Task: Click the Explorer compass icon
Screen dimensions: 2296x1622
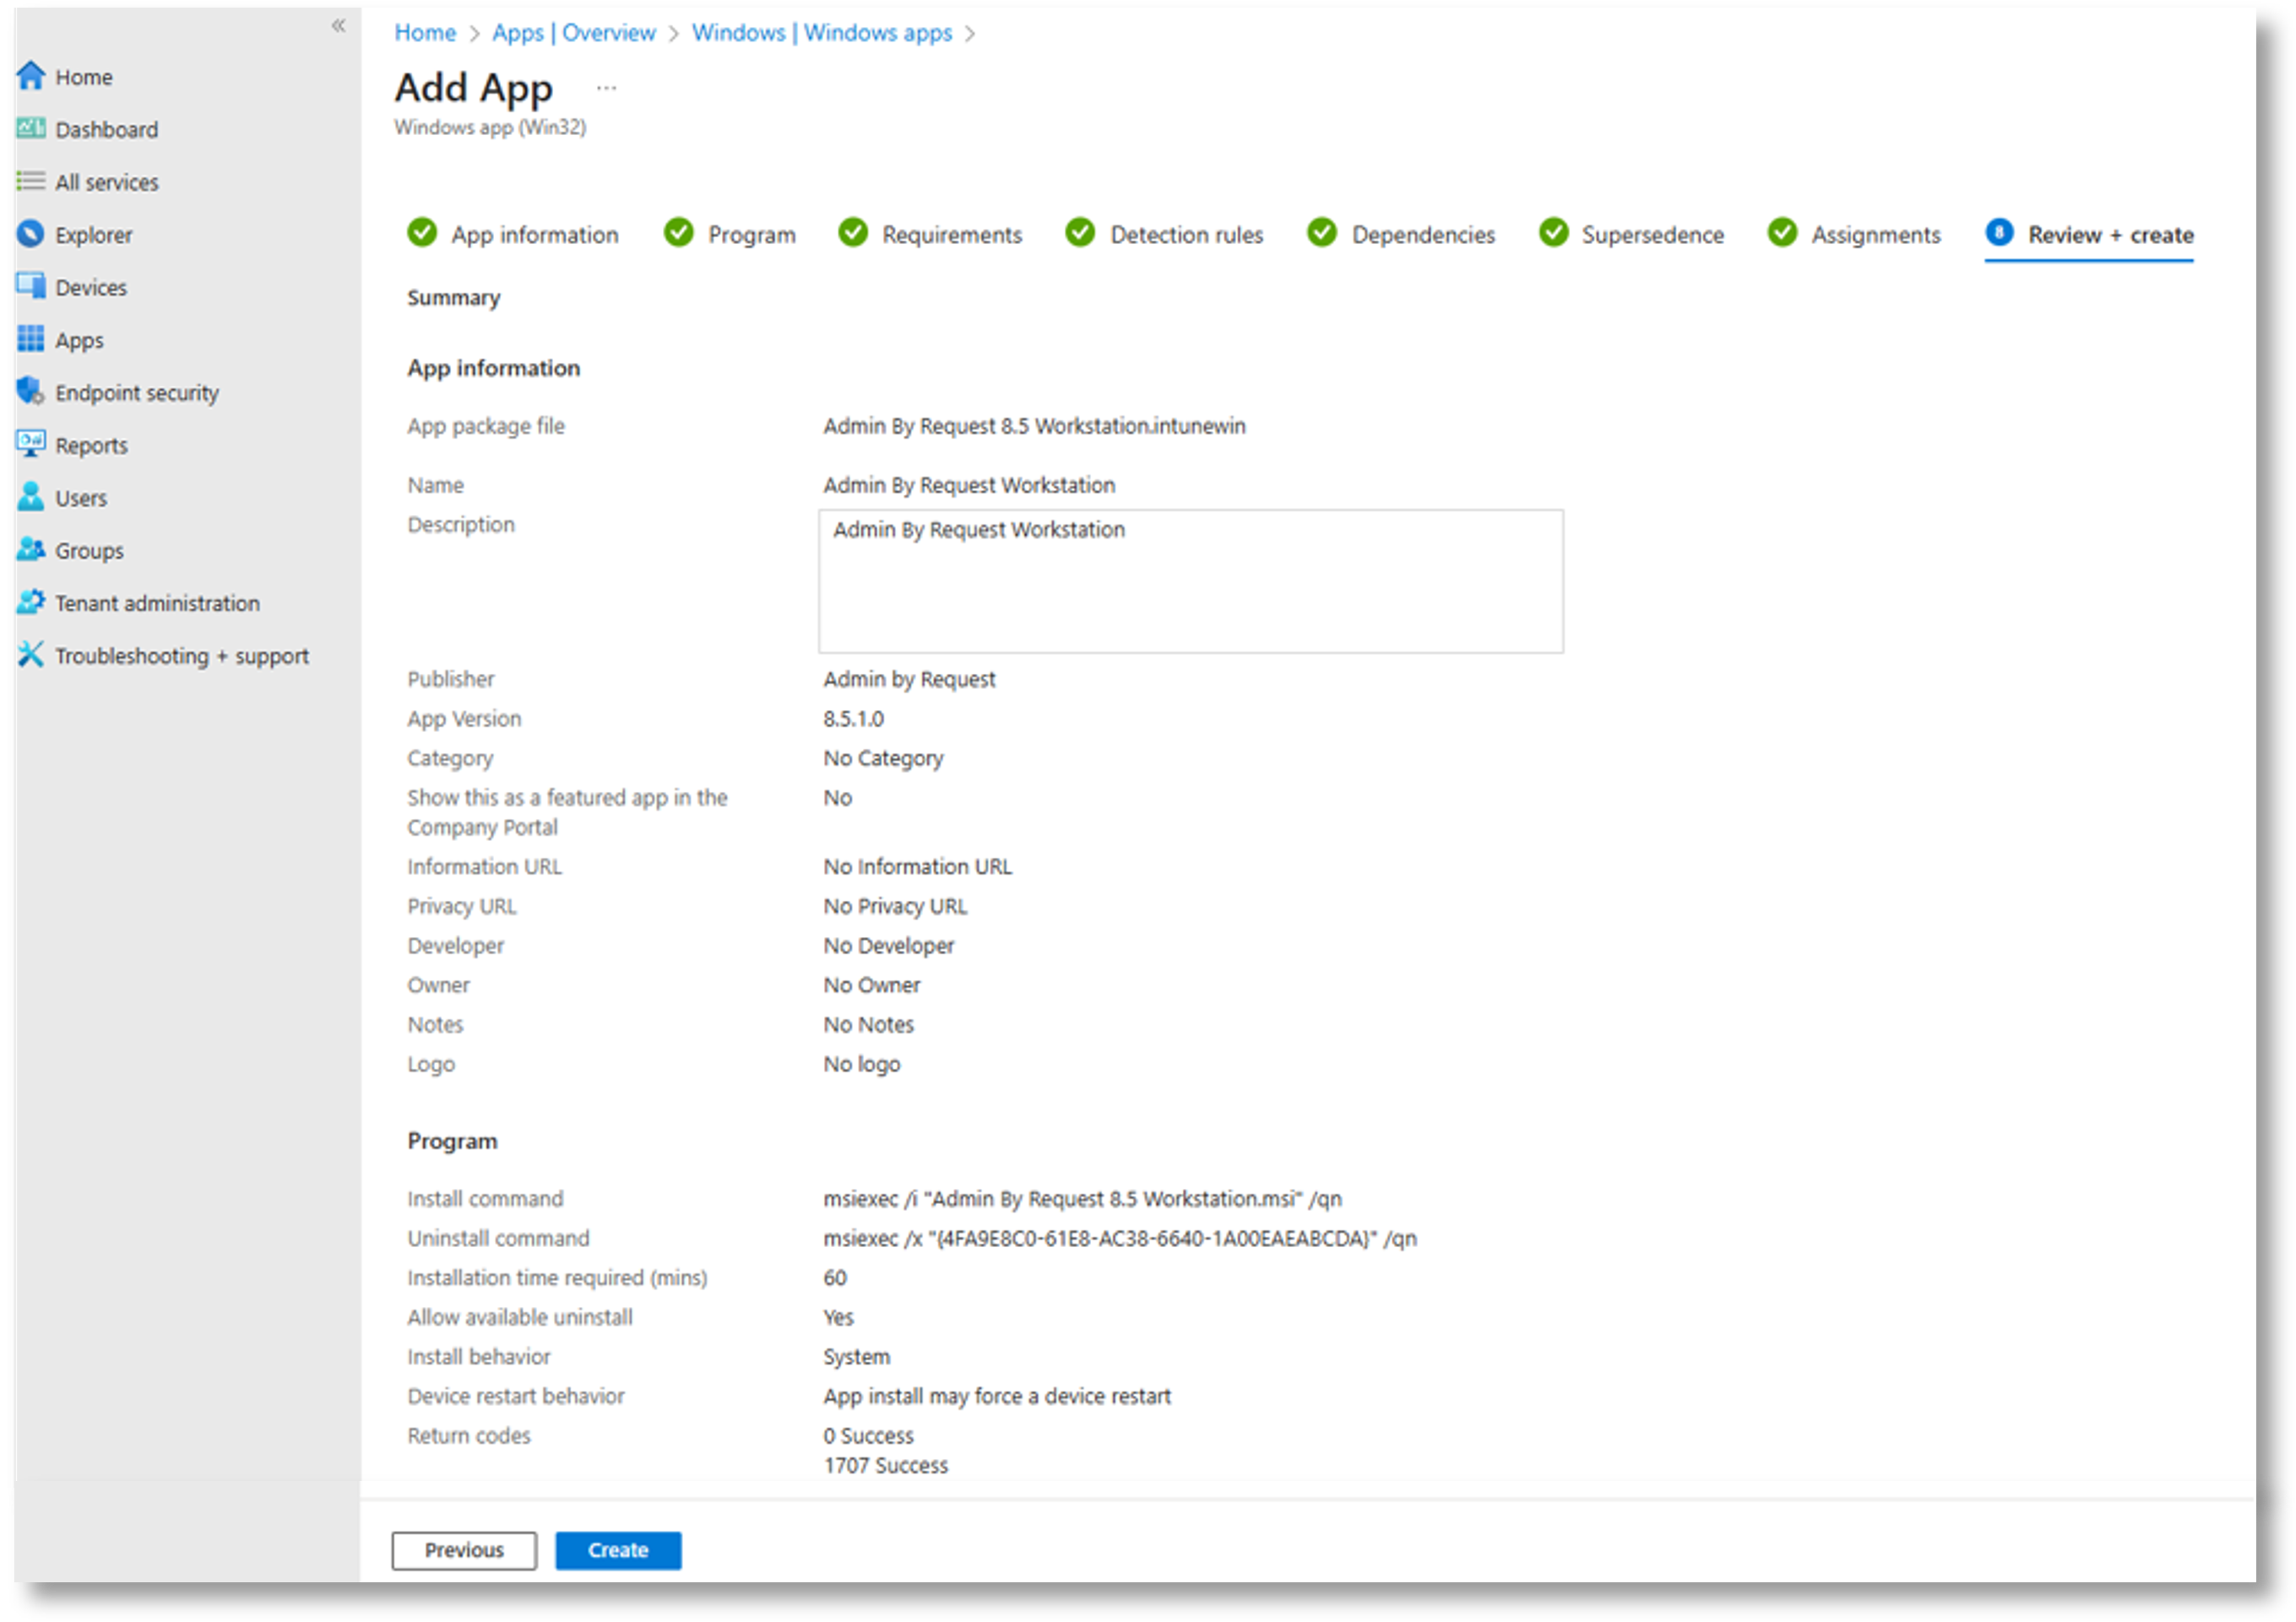Action: coord(31,234)
